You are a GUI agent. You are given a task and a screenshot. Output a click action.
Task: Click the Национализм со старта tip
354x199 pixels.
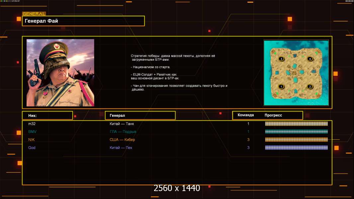click(x=150, y=67)
